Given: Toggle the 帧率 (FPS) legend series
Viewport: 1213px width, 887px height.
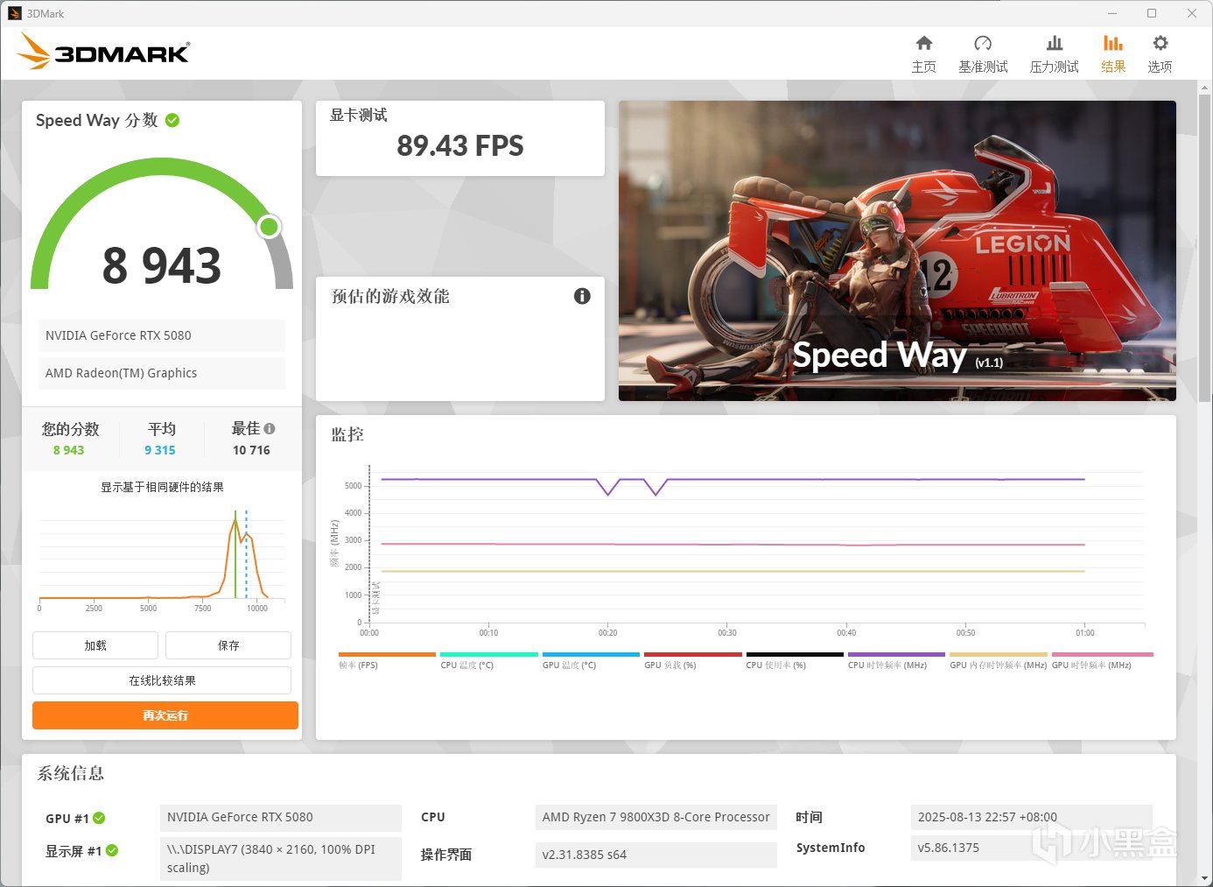Looking at the screenshot, I should click(387, 660).
